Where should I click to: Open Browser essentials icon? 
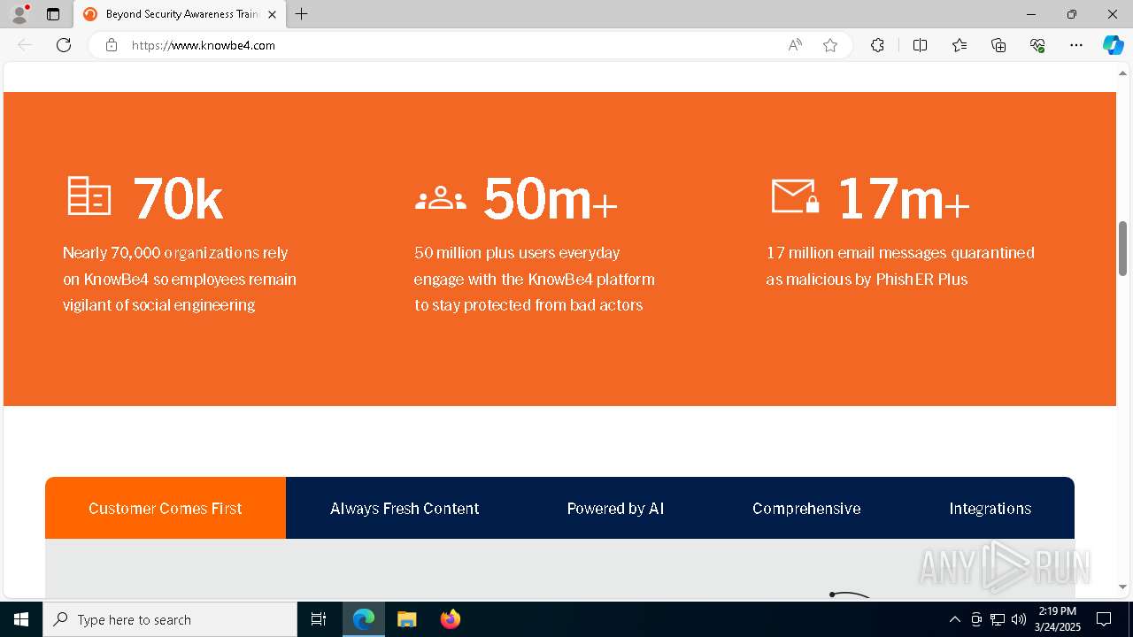tap(1037, 45)
